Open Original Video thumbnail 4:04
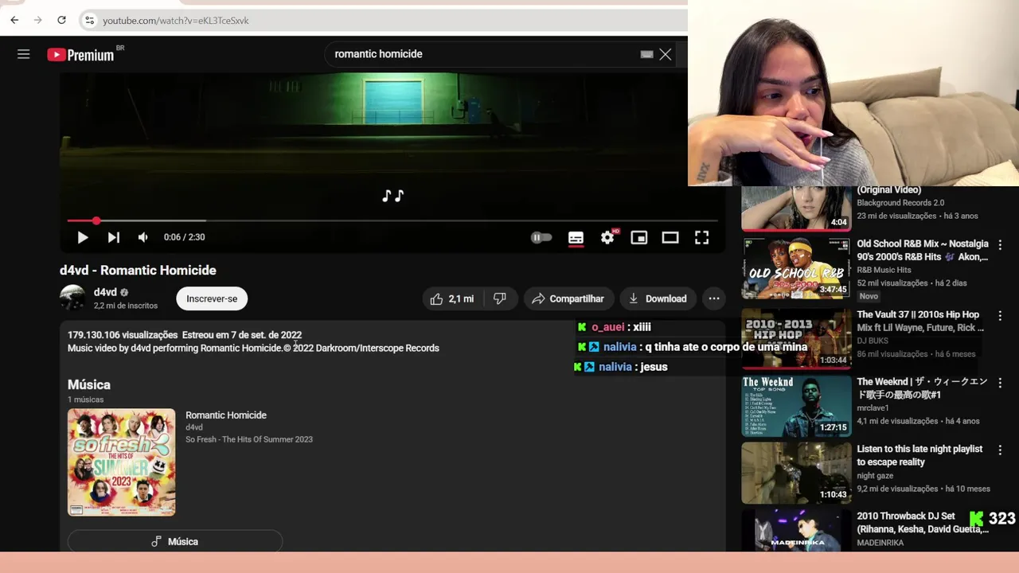The height and width of the screenshot is (573, 1019). pyautogui.click(x=796, y=208)
